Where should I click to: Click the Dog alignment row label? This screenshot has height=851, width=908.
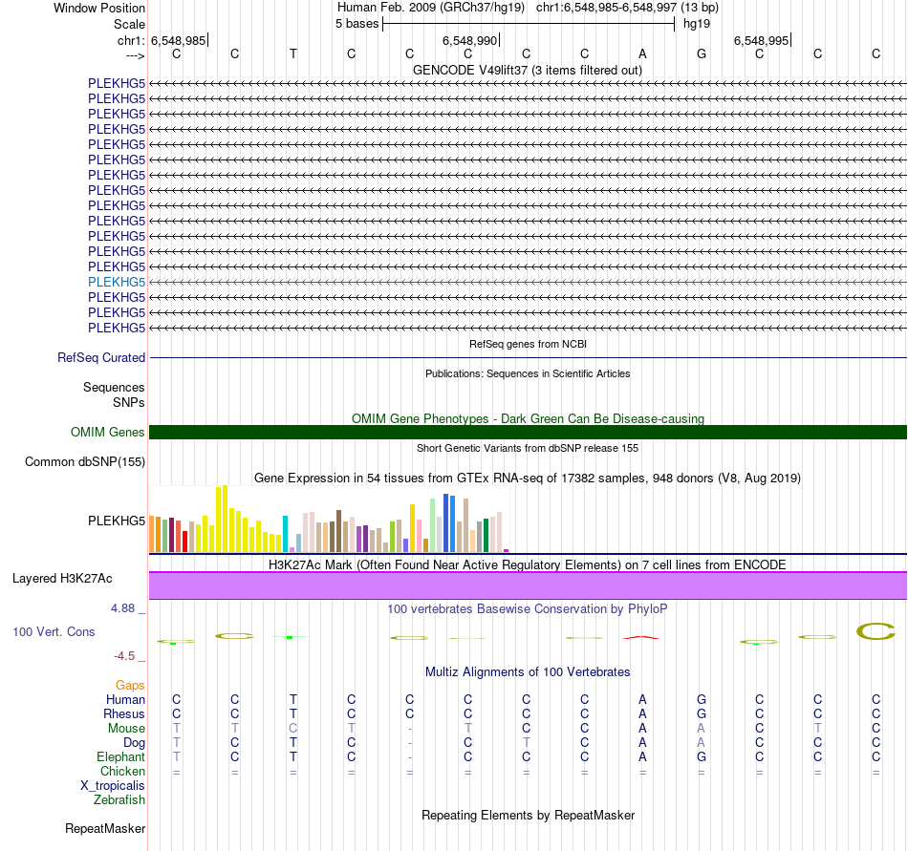[134, 742]
